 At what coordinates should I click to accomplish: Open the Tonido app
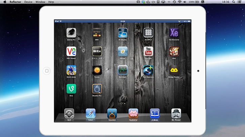(97, 70)
